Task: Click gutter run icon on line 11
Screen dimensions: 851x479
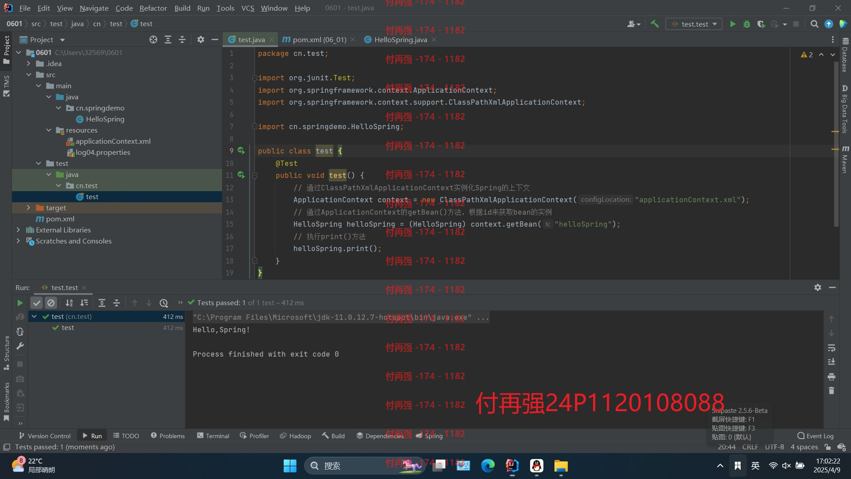Action: 241,175
